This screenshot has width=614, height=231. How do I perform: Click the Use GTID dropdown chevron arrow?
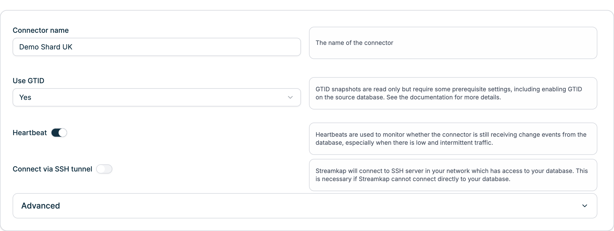point(290,97)
